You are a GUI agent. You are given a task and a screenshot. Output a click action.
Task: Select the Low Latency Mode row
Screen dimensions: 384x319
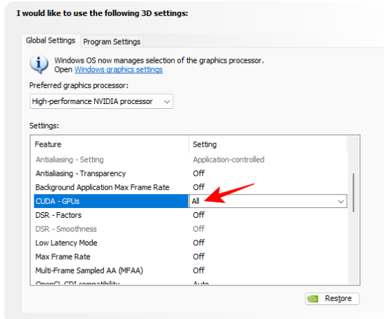click(x=190, y=243)
